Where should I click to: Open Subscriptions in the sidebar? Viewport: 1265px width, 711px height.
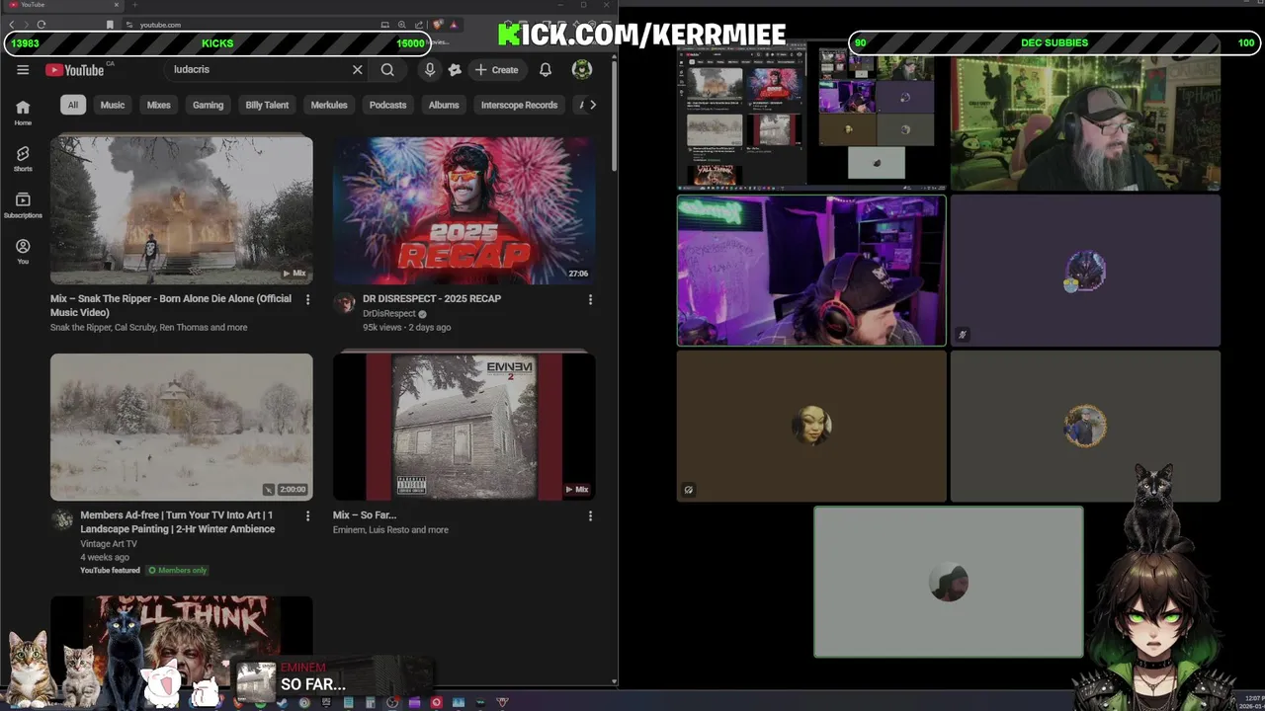click(23, 205)
